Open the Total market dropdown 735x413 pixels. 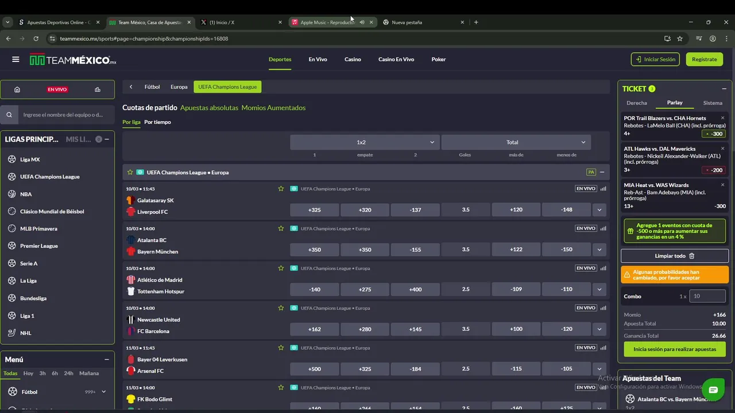pyautogui.click(x=516, y=142)
